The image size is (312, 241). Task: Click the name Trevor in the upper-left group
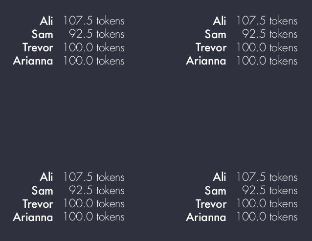tap(38, 47)
